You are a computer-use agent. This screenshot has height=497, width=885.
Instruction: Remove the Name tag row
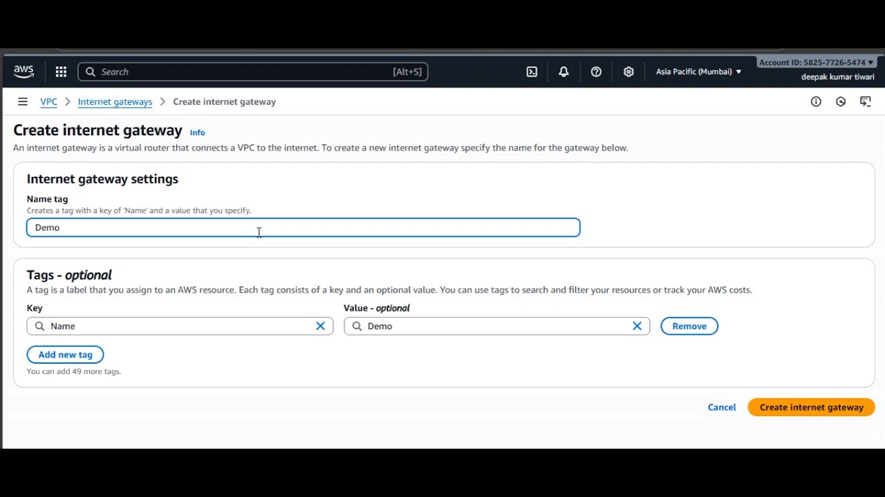coord(689,326)
